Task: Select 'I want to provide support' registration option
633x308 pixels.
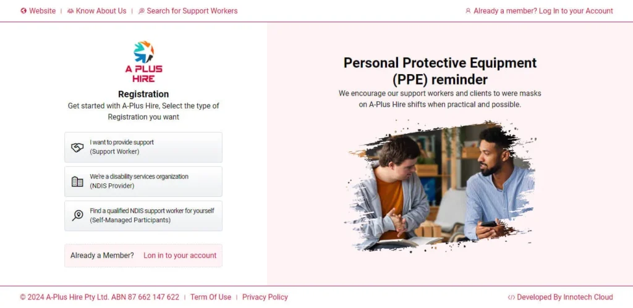Action: pyautogui.click(x=143, y=148)
